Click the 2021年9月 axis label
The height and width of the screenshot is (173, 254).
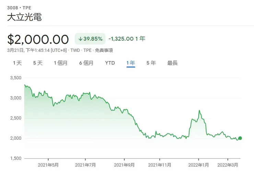124,165
